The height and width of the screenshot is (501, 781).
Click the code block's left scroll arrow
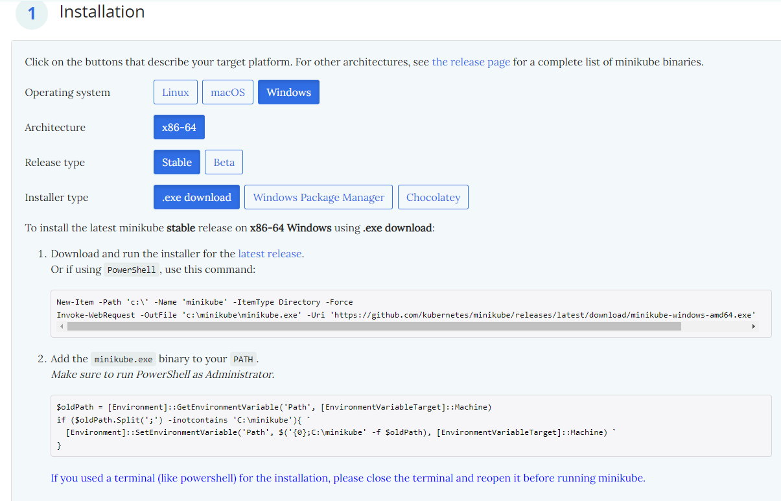tap(62, 327)
